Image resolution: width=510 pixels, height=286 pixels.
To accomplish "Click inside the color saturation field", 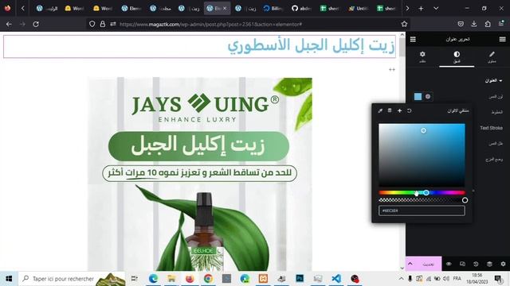I will [422, 155].
